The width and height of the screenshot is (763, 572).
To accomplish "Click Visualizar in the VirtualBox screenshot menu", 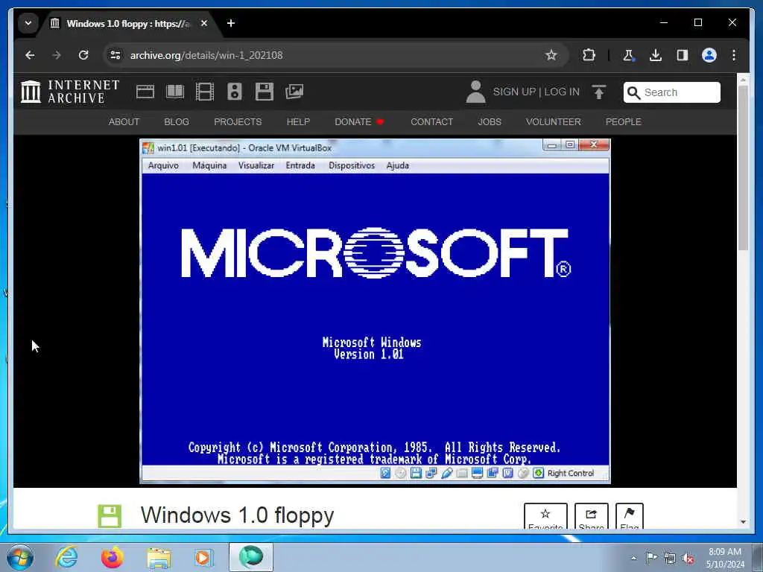I will [x=256, y=165].
